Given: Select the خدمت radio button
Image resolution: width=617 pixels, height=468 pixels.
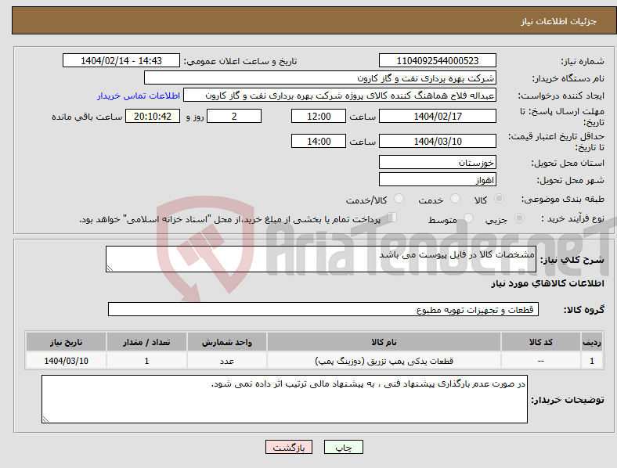Looking at the screenshot, I should [x=455, y=199].
